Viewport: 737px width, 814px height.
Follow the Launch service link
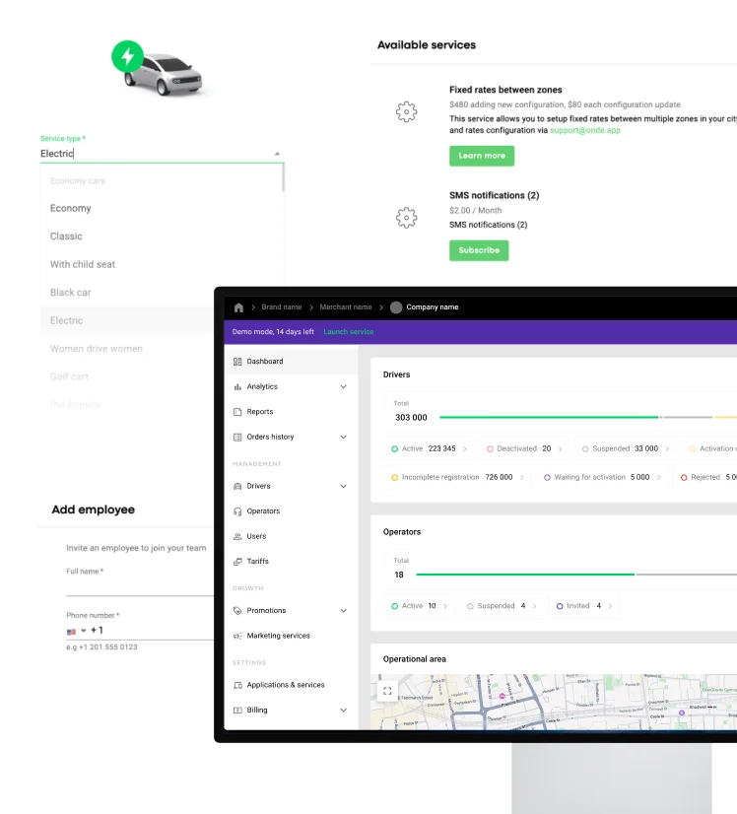pos(349,332)
